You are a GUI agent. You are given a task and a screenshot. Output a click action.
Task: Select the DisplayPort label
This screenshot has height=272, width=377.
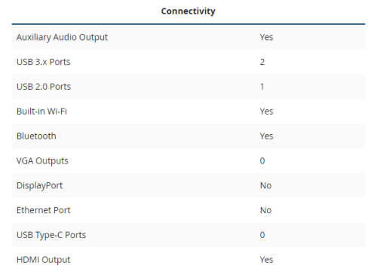(39, 185)
